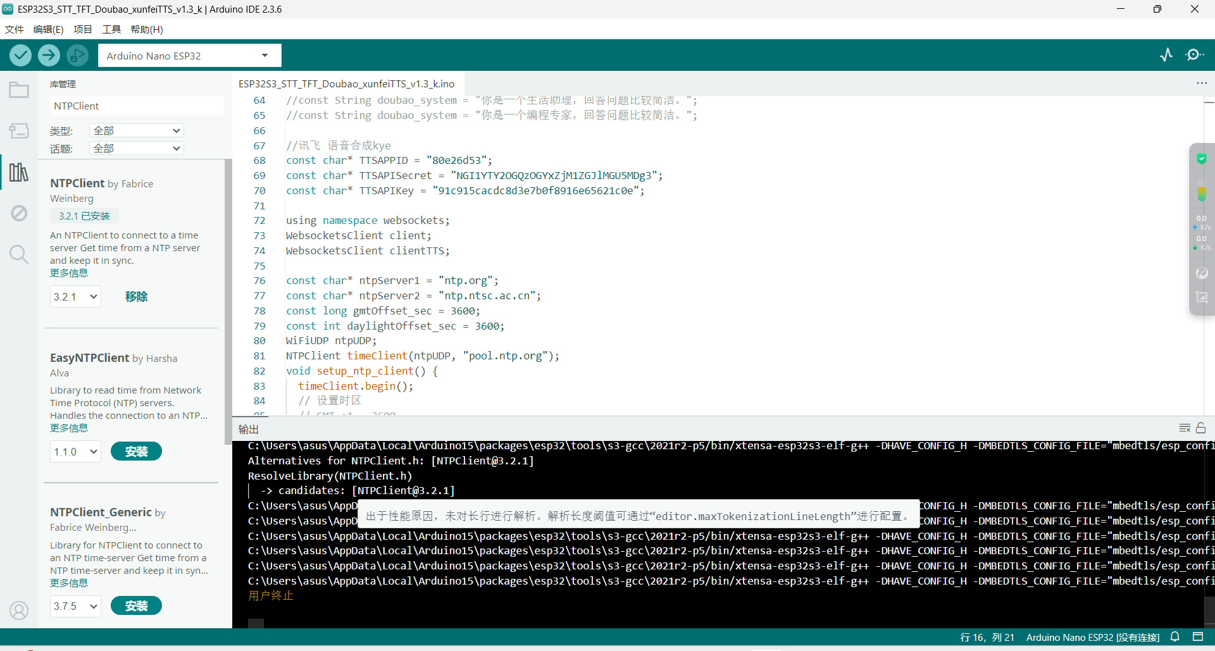Click the 3.2.1 已安装 installed badge
Image resolution: width=1215 pixels, height=651 pixels.
84,216
